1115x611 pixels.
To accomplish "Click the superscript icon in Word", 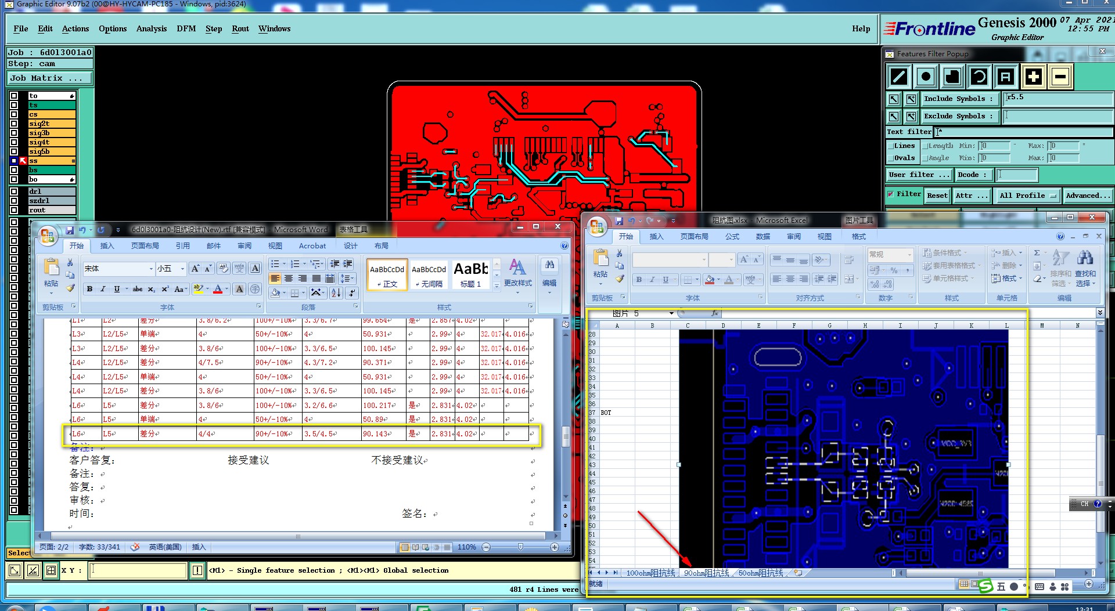I will tap(165, 289).
